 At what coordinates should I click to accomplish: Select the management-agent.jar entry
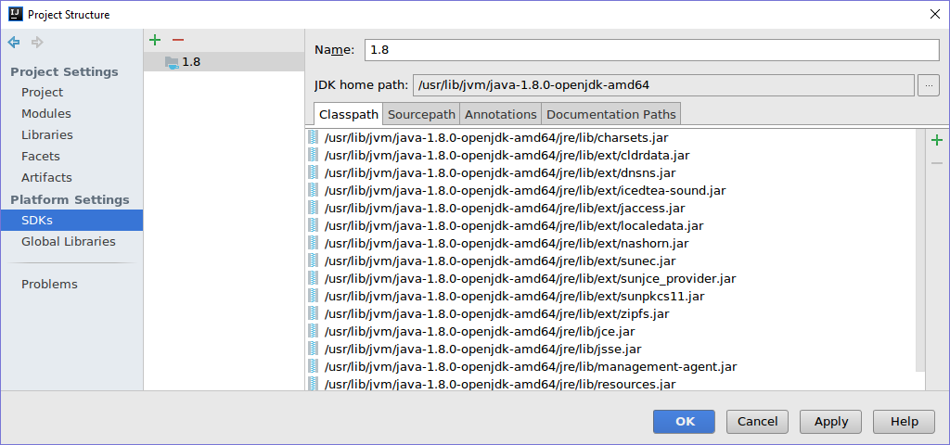(x=614, y=366)
